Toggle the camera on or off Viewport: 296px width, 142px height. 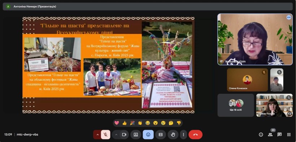click(124, 135)
